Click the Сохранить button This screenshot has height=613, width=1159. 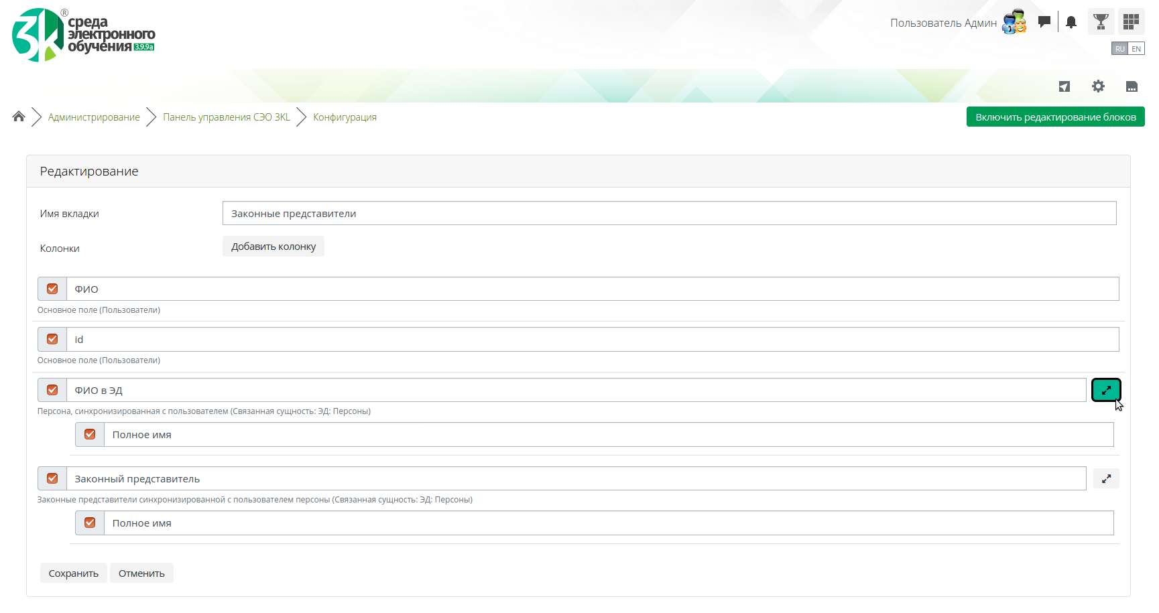(x=74, y=573)
